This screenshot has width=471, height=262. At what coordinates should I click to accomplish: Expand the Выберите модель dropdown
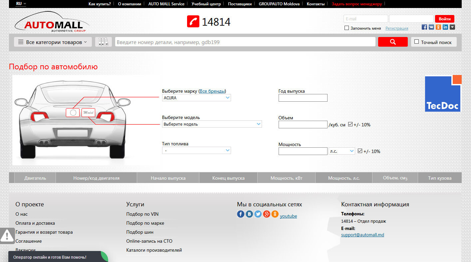212,124
